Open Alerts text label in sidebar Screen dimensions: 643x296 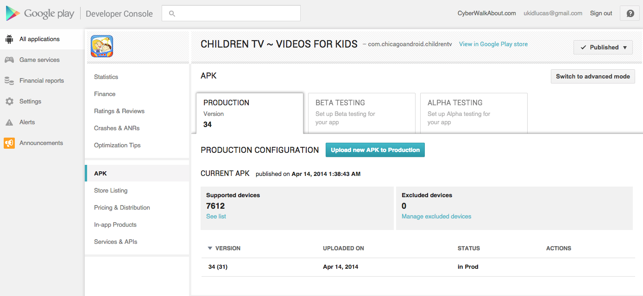click(27, 122)
